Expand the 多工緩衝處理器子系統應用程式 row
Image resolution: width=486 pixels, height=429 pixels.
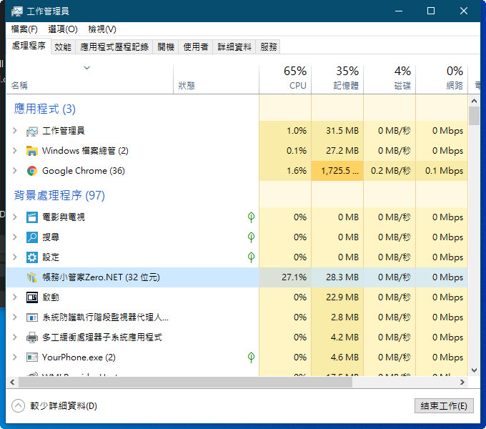[x=14, y=337]
